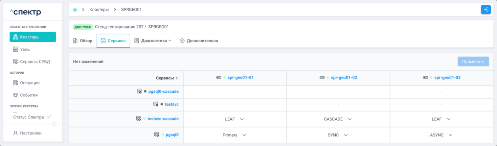Click the logout icon button
The width and height of the screenshot is (497, 146).
click(486, 10)
